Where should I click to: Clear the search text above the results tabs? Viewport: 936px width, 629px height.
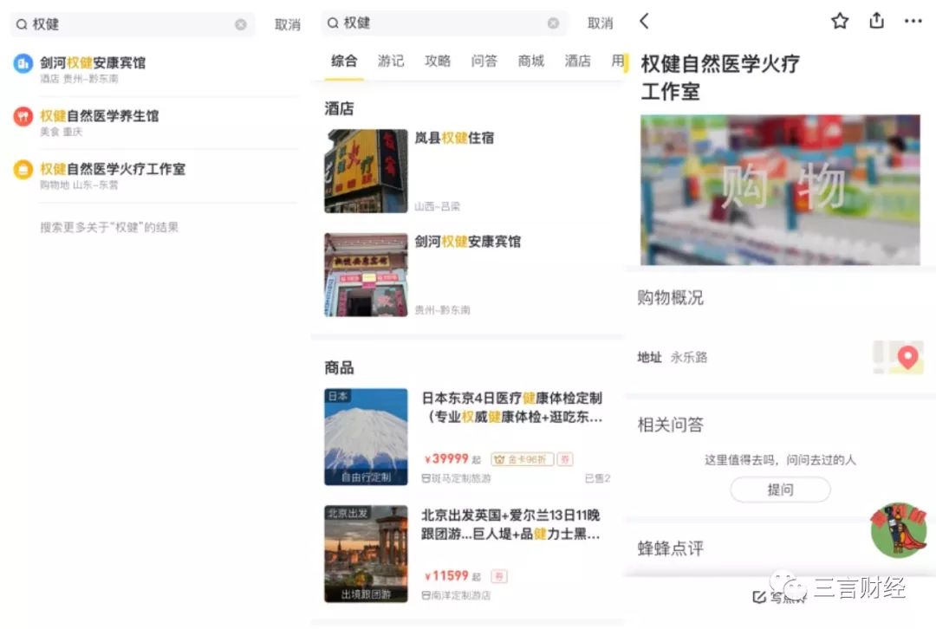tap(553, 23)
